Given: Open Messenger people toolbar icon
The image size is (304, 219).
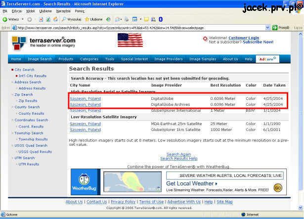Looking at the screenshot, I should tap(153, 19).
